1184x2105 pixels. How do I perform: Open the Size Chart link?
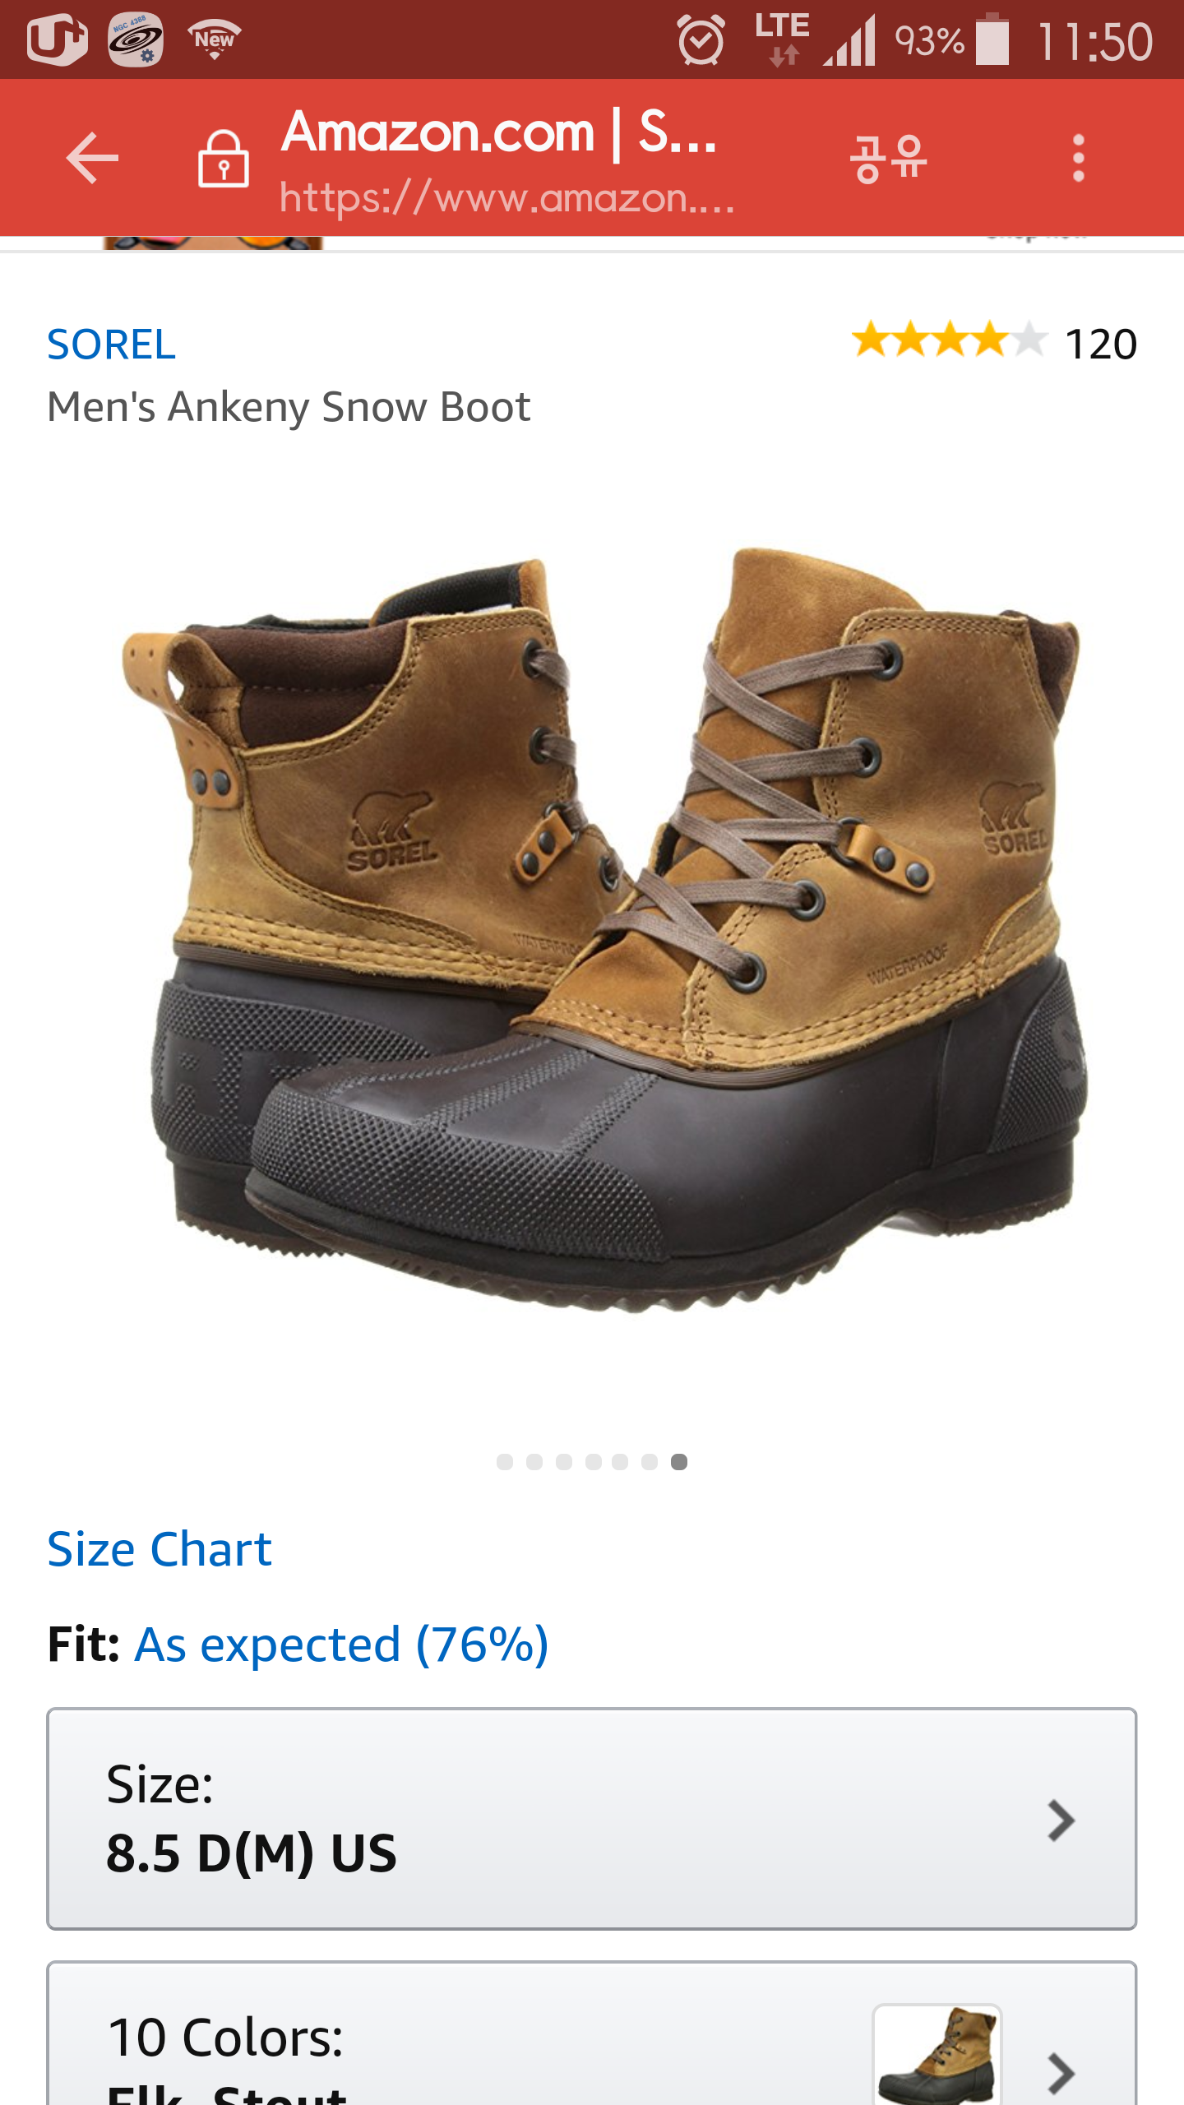(x=160, y=1549)
